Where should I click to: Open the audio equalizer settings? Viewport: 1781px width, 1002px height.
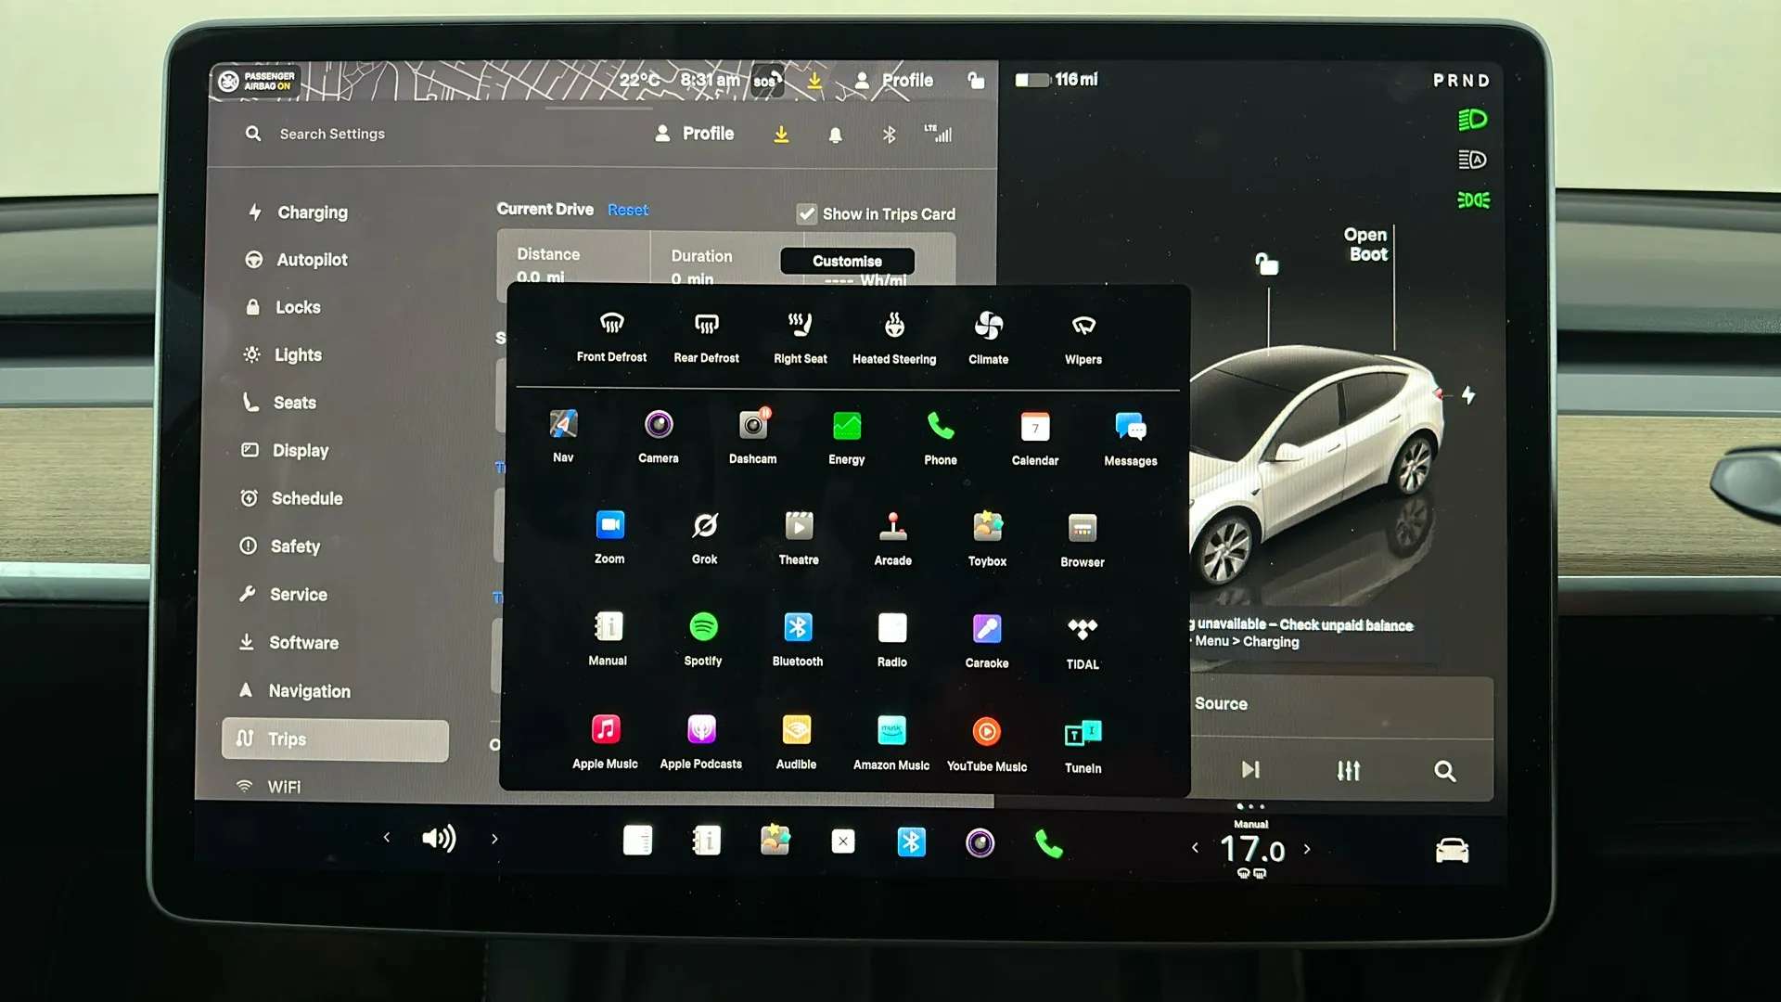pyautogui.click(x=1348, y=770)
